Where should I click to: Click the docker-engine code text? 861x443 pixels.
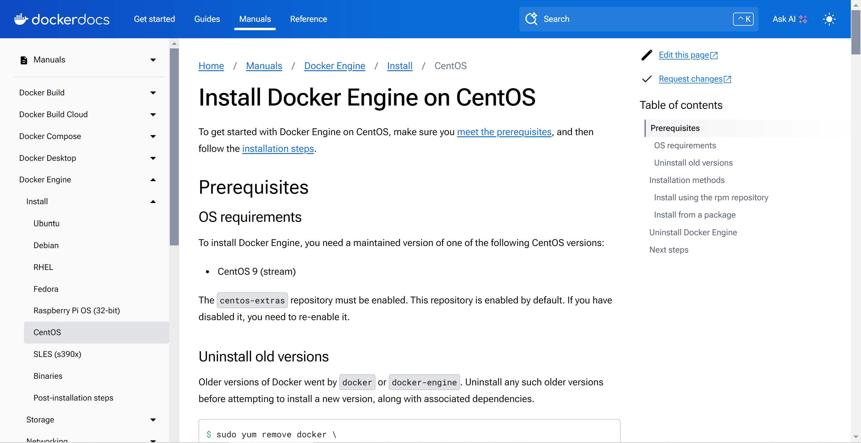(424, 383)
